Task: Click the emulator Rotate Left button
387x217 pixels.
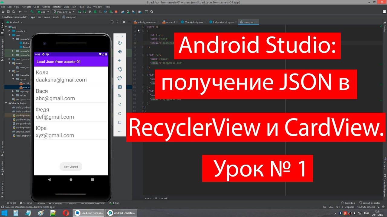Action: pos(120,69)
